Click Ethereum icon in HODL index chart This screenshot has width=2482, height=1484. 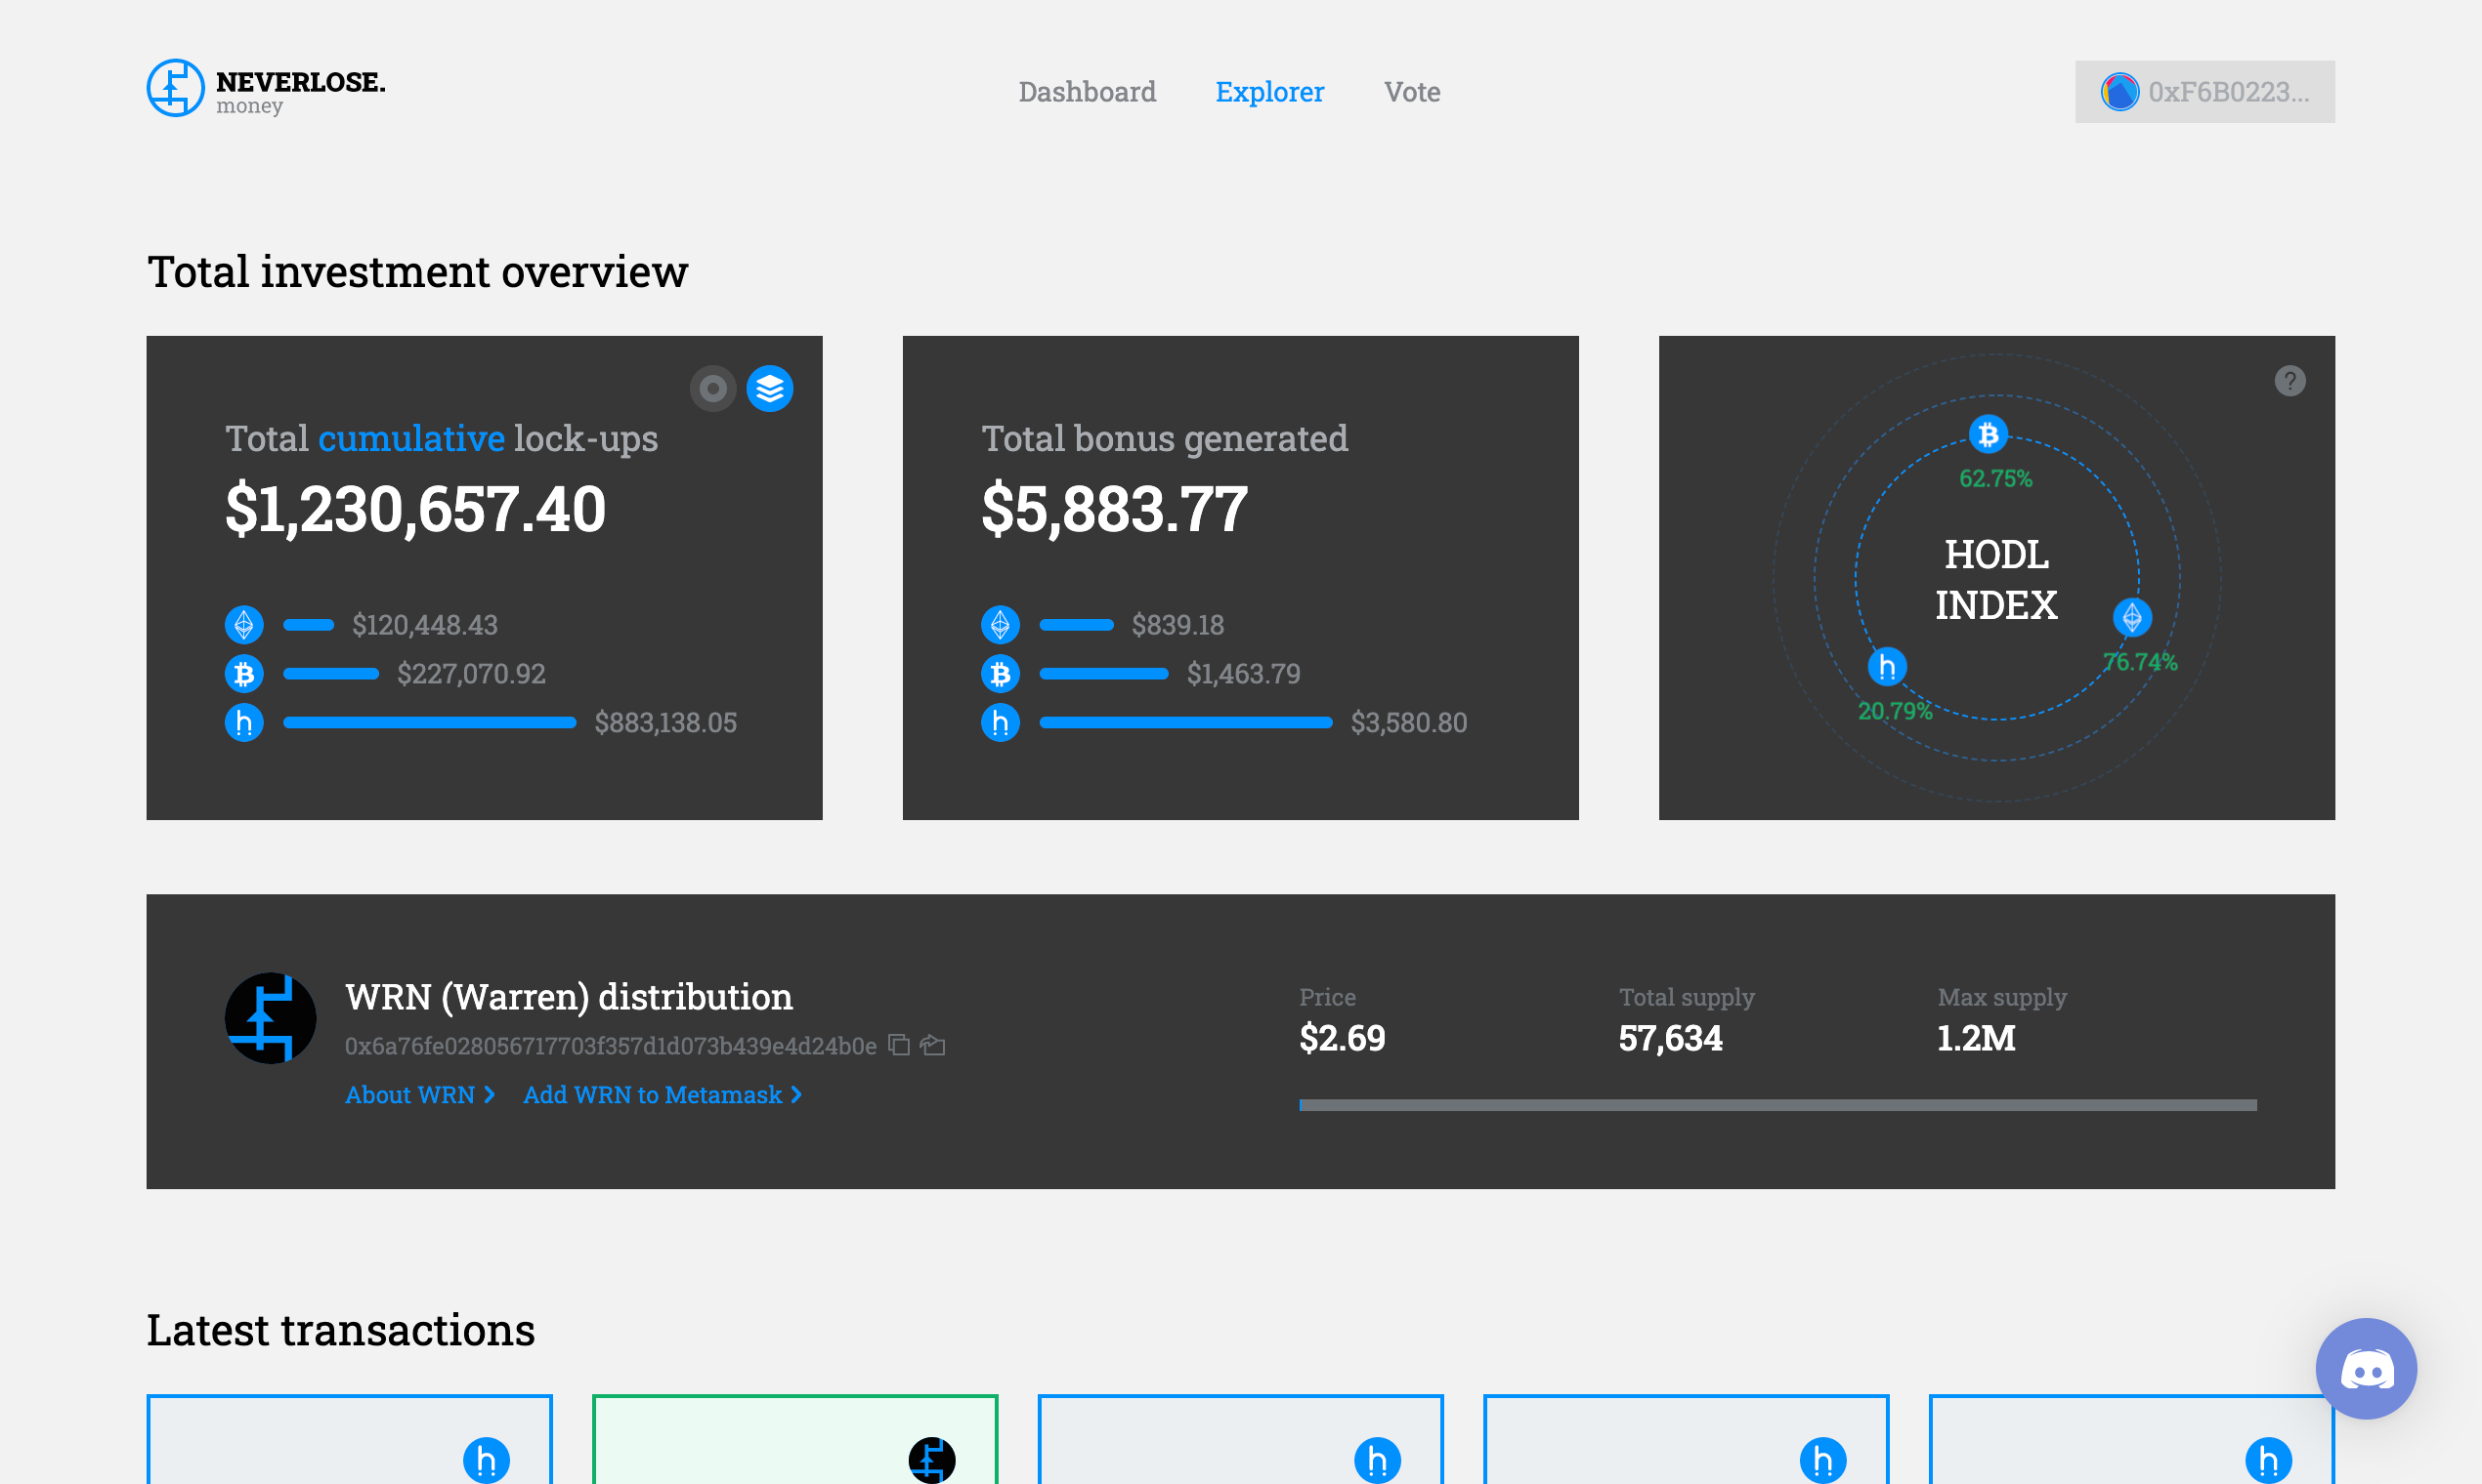(x=2132, y=617)
